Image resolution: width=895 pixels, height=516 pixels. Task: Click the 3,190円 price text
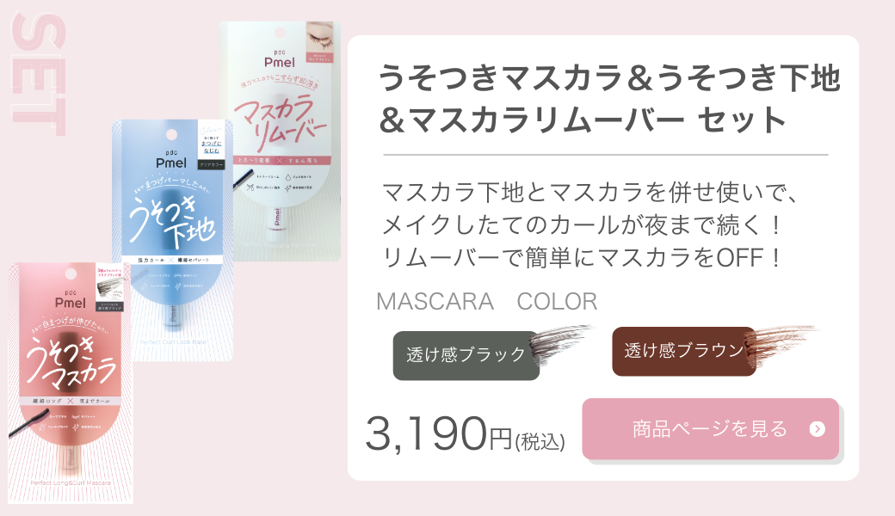(438, 433)
